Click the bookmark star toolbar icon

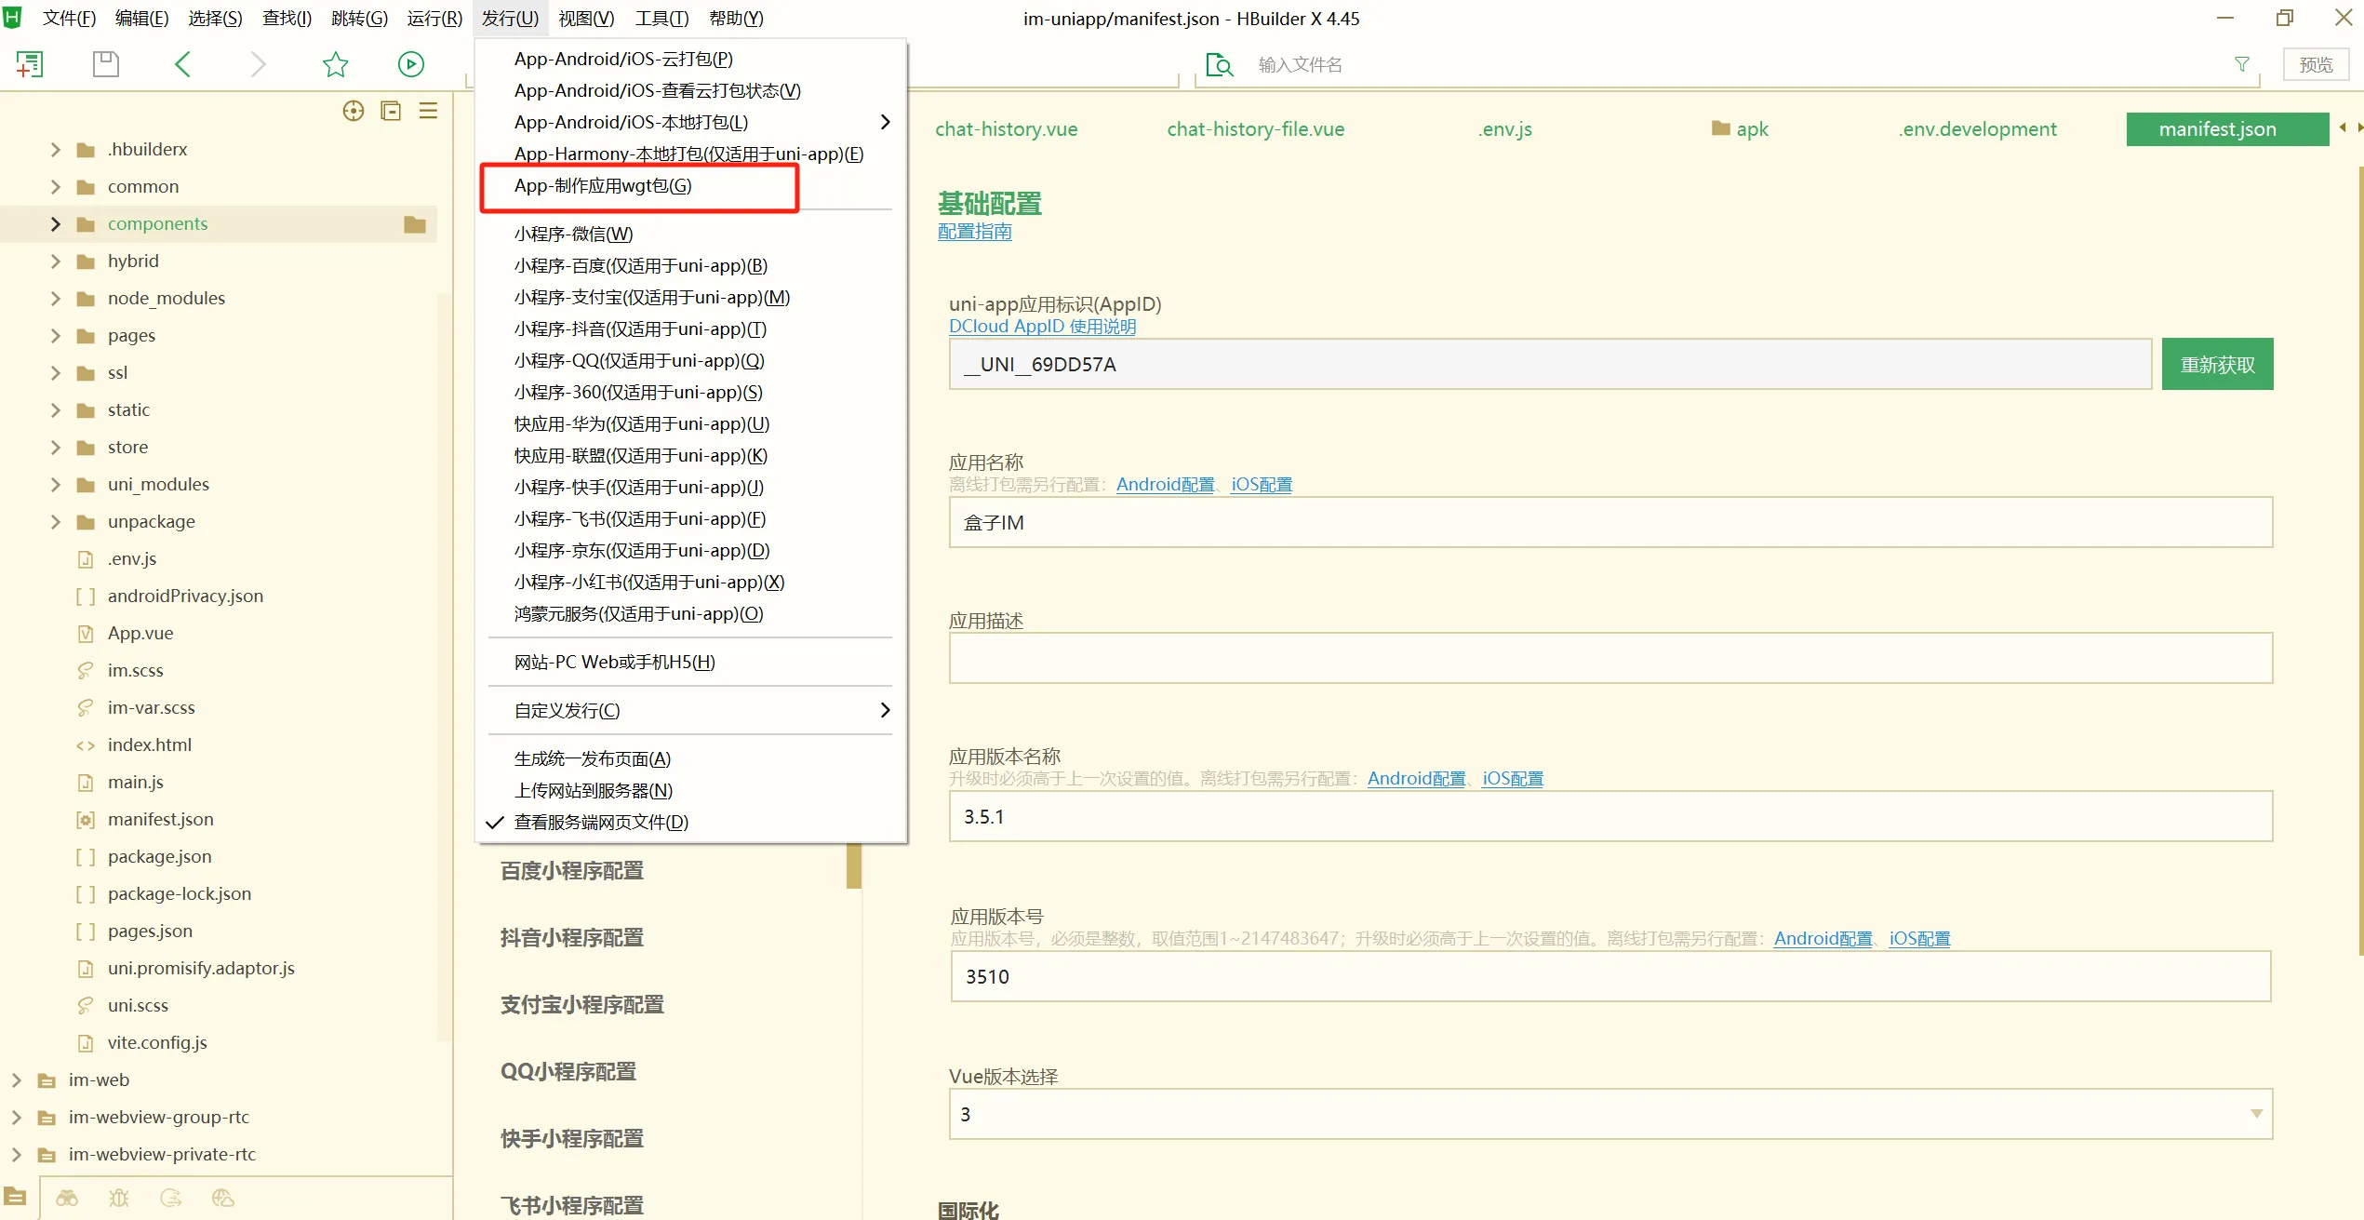[x=335, y=64]
